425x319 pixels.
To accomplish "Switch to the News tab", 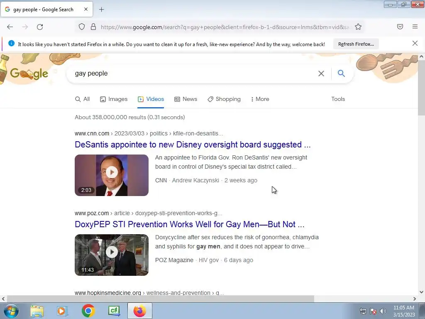I will coord(186,99).
